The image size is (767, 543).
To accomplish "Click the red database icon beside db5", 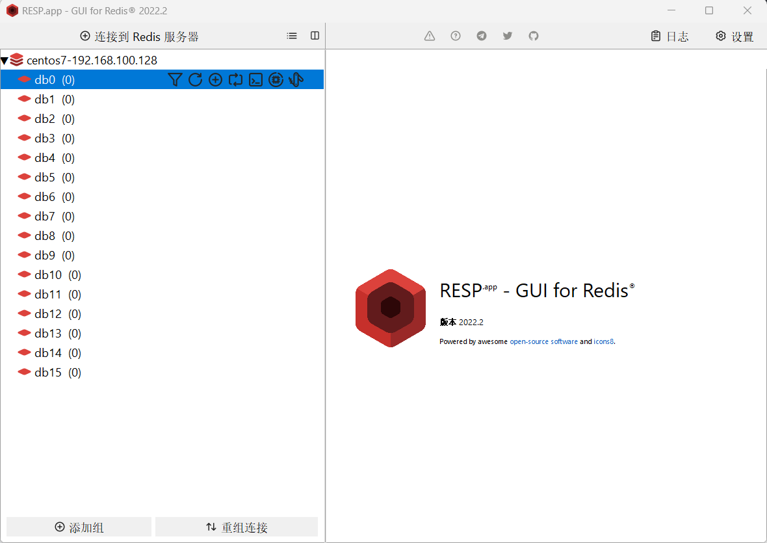I will click(25, 177).
